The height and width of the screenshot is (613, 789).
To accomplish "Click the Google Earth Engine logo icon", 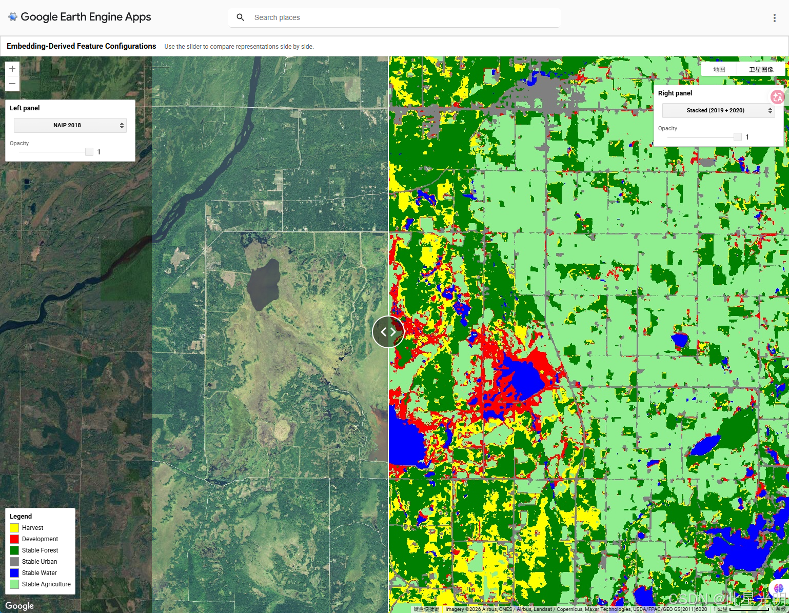I will (13, 17).
